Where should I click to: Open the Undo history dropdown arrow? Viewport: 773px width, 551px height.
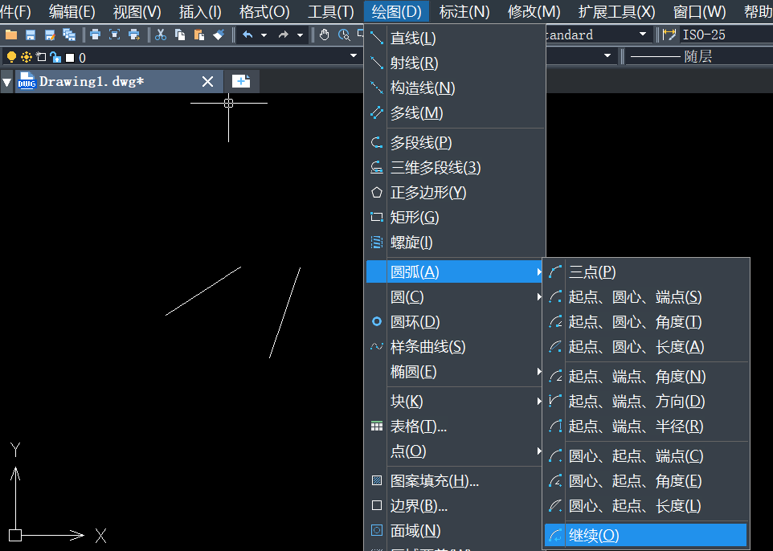coord(264,35)
